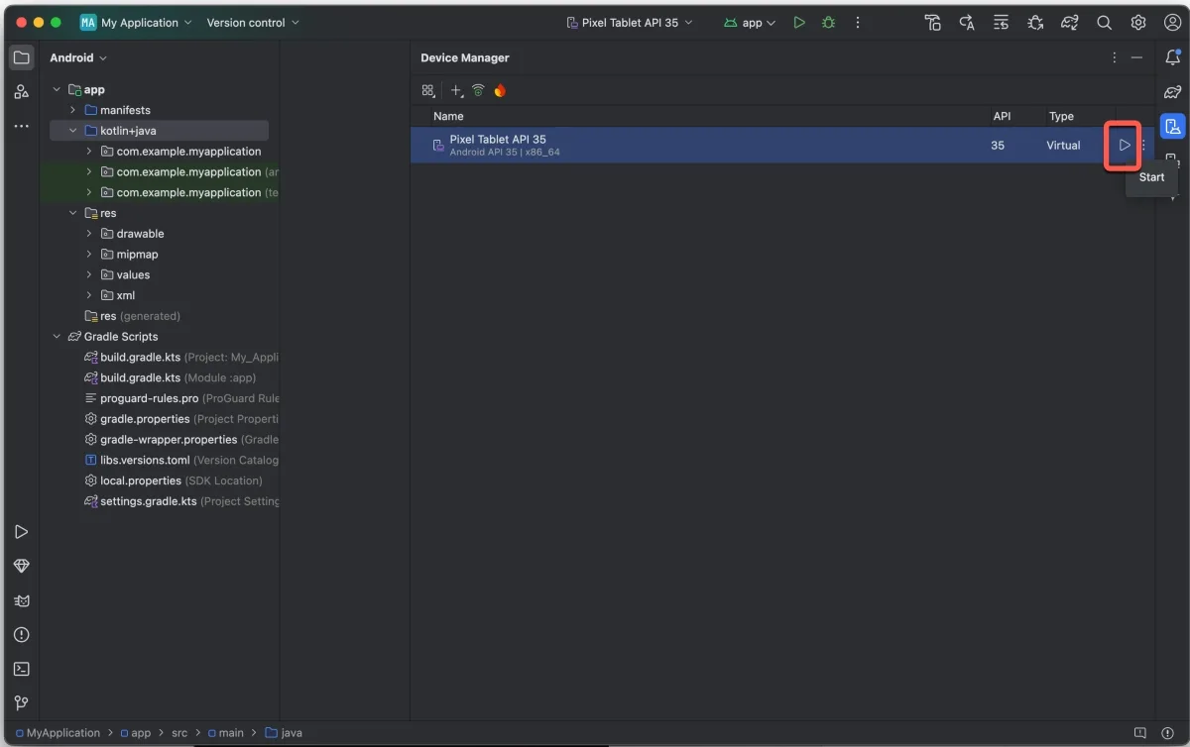Image resolution: width=1190 pixels, height=747 pixels.
Task: Click the Add new device plus button
Action: (x=456, y=90)
